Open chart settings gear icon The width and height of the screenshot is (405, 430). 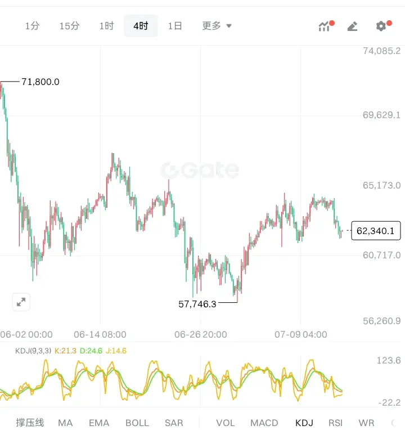point(381,26)
